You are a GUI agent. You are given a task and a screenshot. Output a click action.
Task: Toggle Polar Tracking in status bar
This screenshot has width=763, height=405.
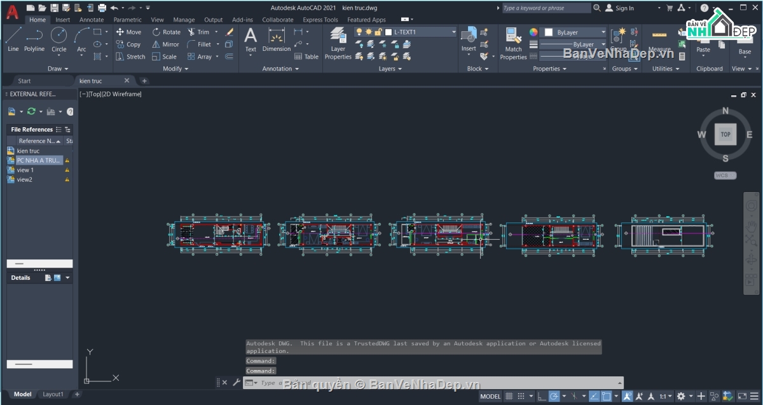554,396
